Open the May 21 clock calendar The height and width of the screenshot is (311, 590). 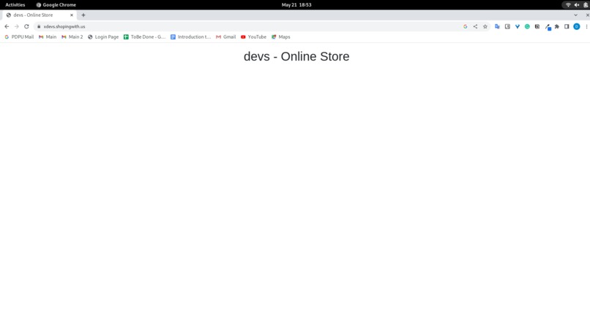pos(296,5)
